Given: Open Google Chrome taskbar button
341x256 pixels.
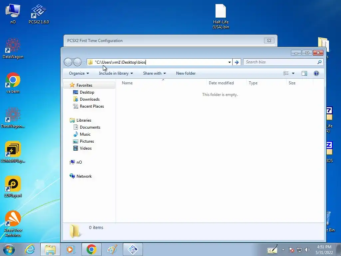Looking at the screenshot, I should click(x=91, y=249).
